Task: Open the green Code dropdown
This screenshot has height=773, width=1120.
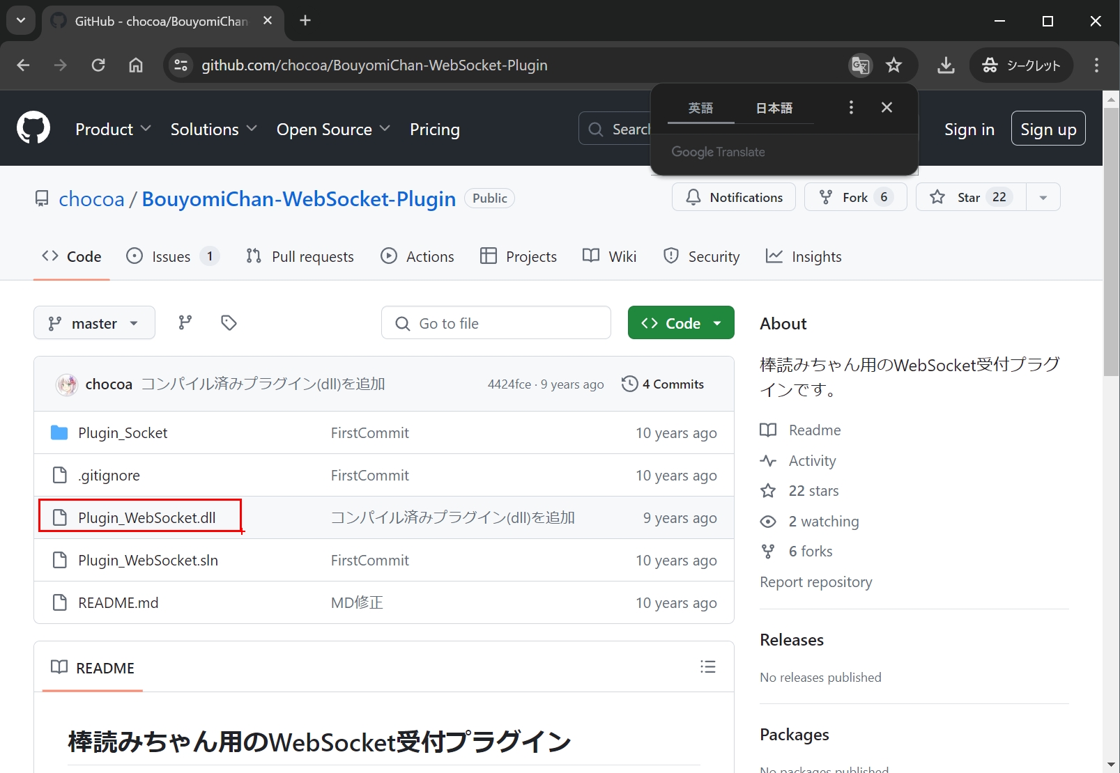Action: 681,322
